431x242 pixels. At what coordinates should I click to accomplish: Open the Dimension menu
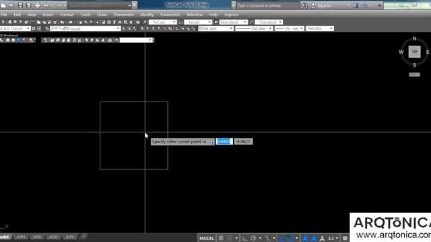click(123, 15)
